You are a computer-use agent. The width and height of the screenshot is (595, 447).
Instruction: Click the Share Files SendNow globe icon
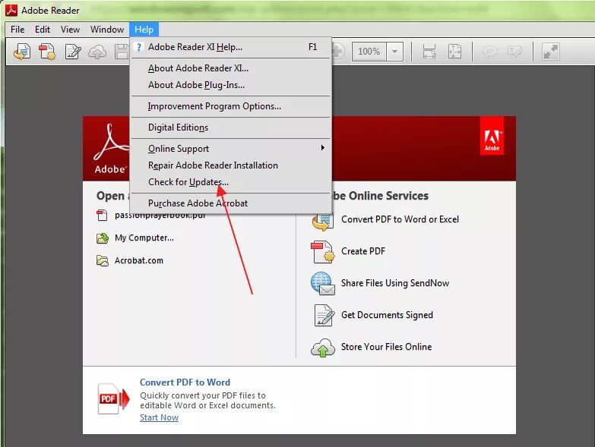point(323,283)
